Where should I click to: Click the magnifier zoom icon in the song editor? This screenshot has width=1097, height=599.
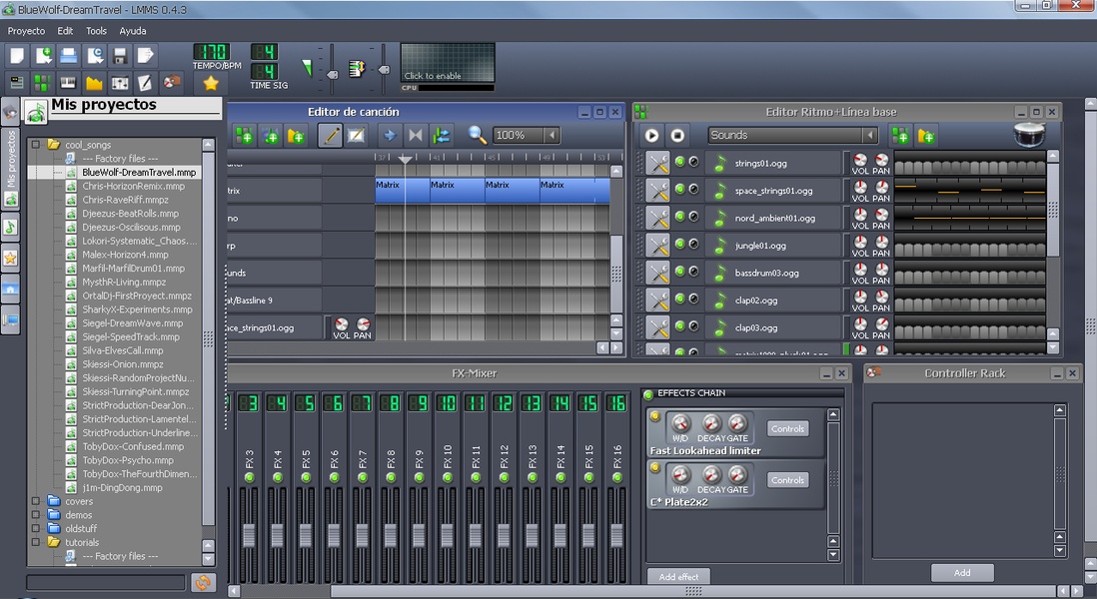pos(478,135)
